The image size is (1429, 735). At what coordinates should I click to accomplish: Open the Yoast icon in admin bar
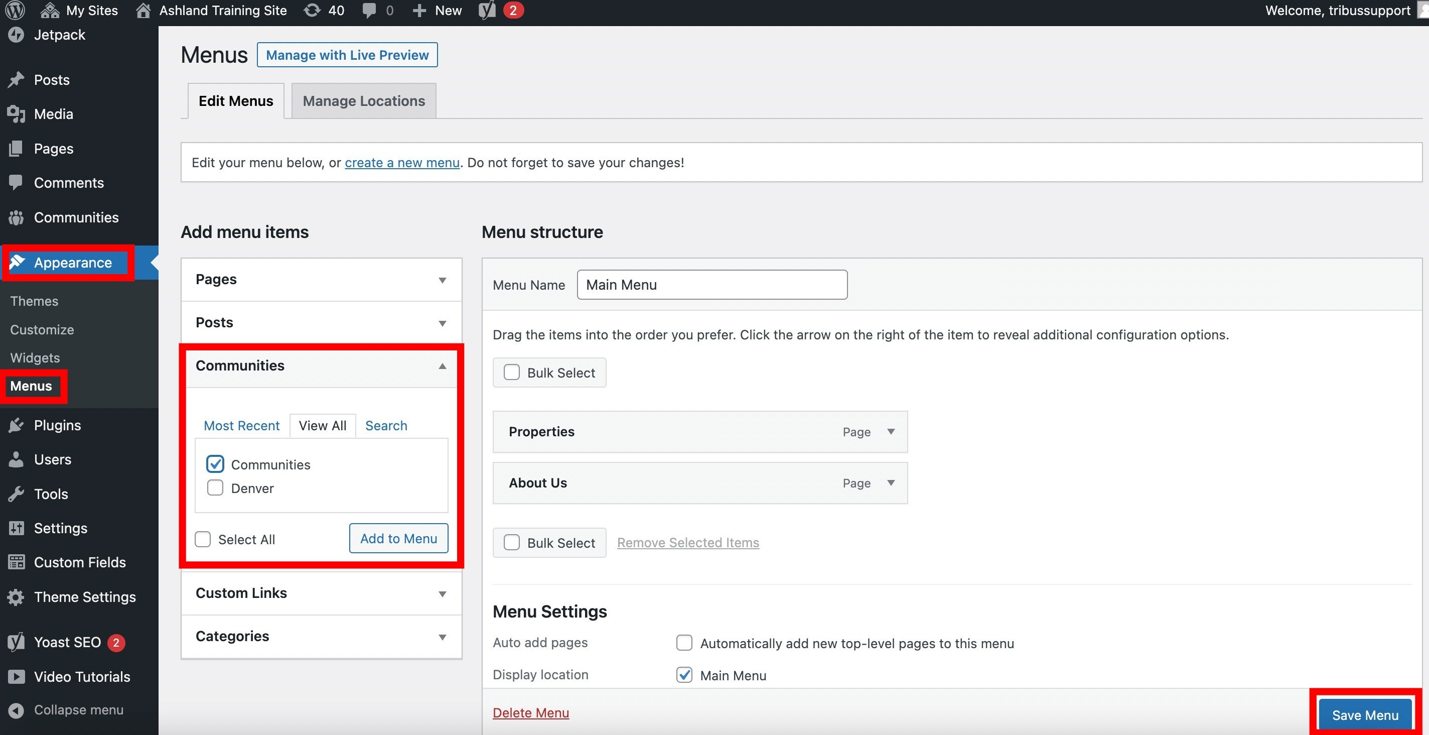click(x=487, y=10)
